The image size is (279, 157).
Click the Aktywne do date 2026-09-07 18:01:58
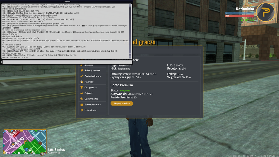140,94
